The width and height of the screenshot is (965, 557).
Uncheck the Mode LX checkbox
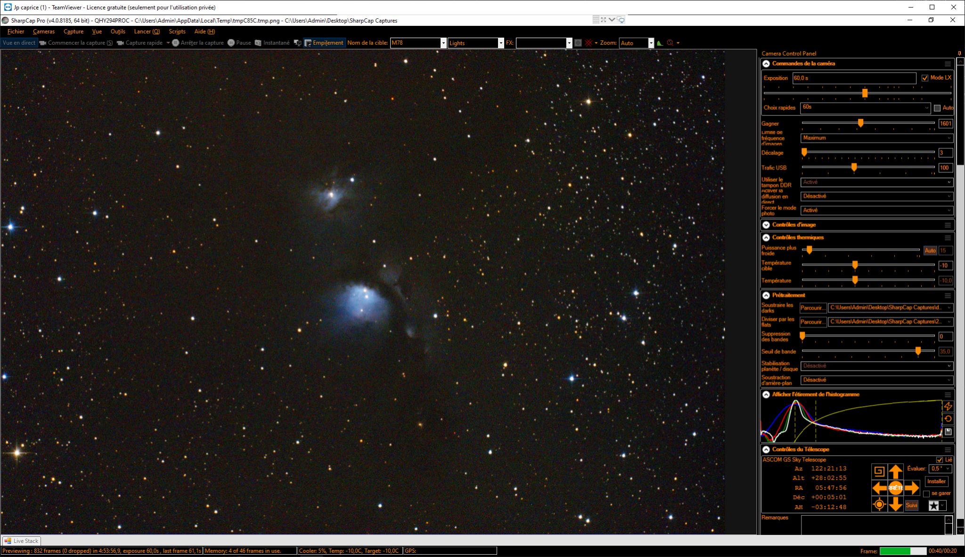pos(925,78)
